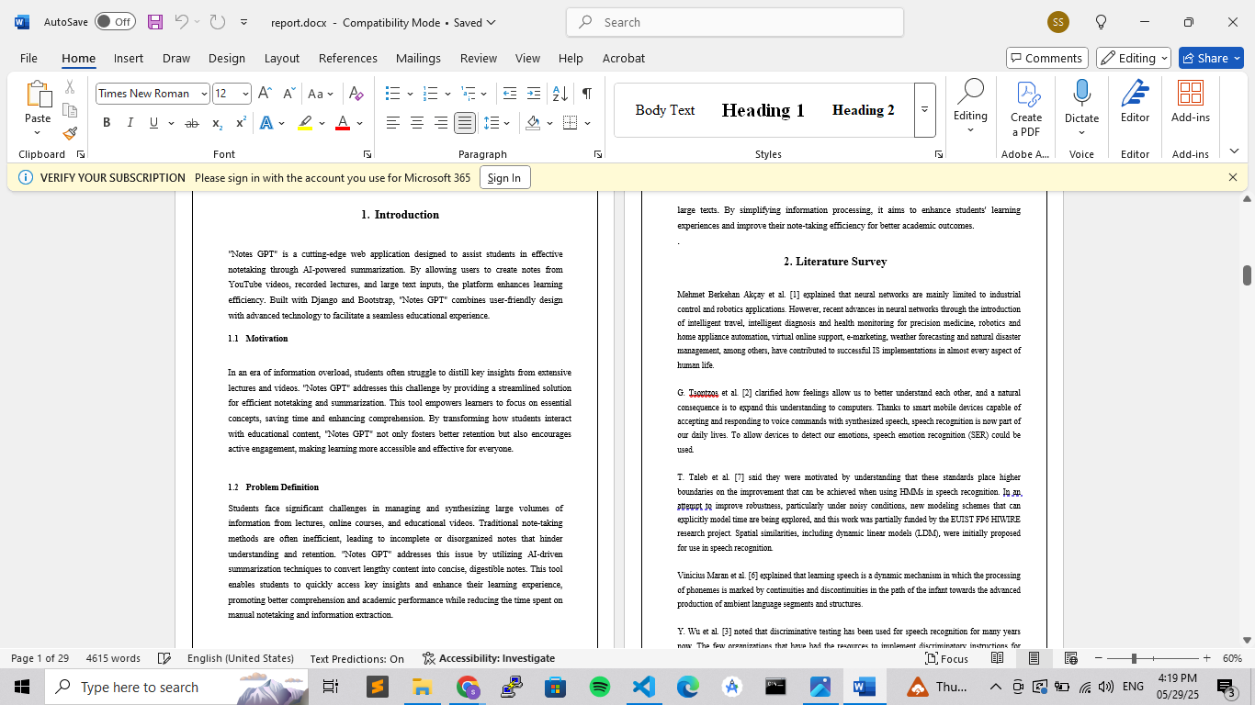Image resolution: width=1255 pixels, height=705 pixels.
Task: Open the Add-ins grid icon
Action: pos(1190,103)
